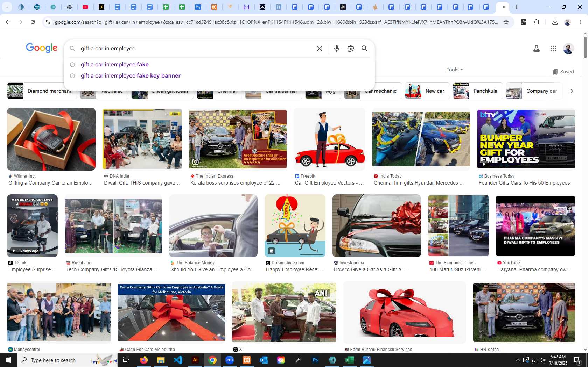Open new browser tab
The image size is (588, 367).
(516, 7)
